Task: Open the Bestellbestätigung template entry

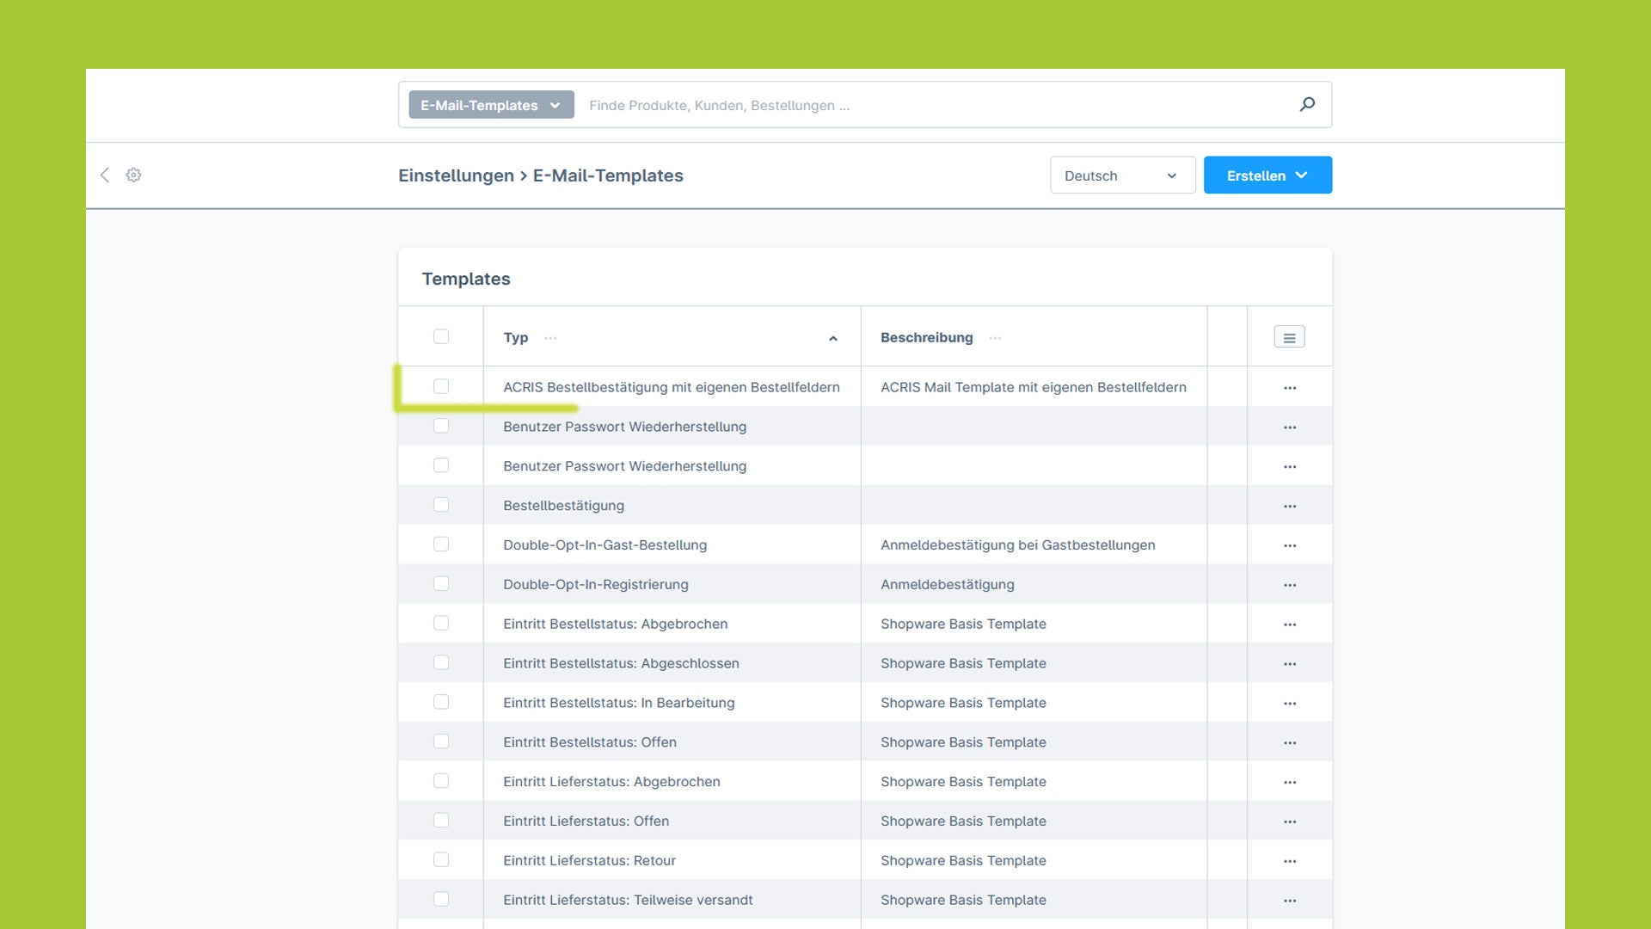Action: pyautogui.click(x=563, y=506)
